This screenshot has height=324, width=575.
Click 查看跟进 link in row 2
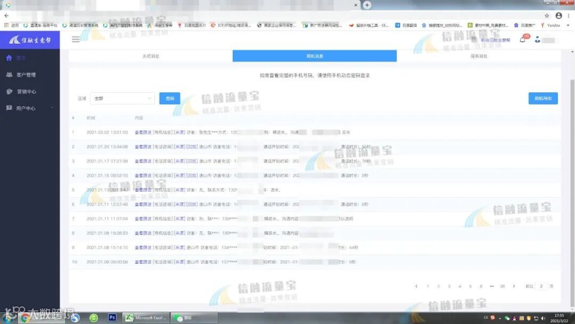click(x=143, y=147)
